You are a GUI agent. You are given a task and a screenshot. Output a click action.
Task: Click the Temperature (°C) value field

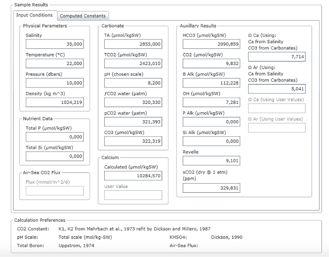[x=55, y=63]
